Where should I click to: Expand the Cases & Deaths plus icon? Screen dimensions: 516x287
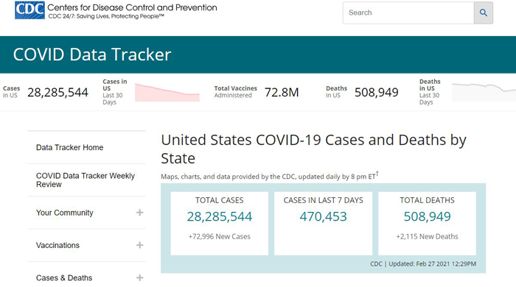(139, 278)
